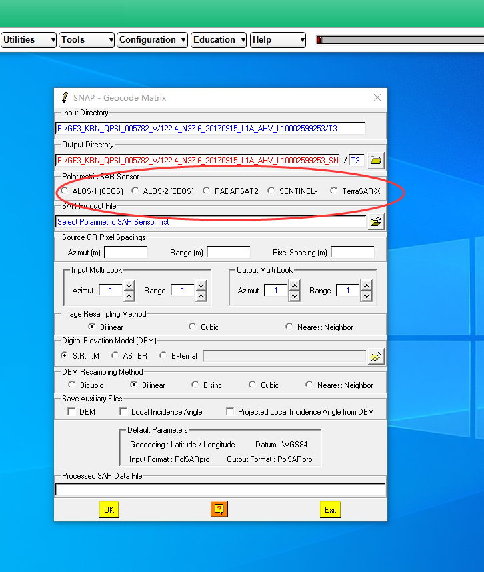484x572 pixels.
Task: Click the yellow Exit button
Action: (x=331, y=509)
